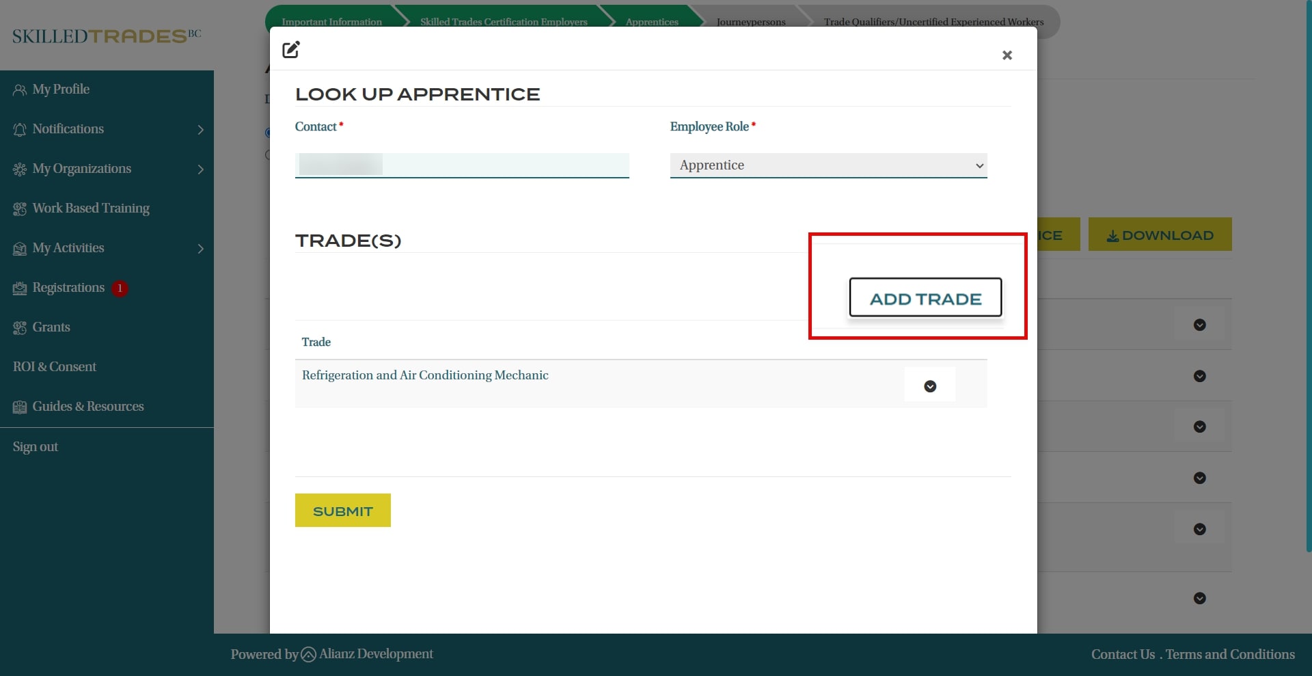Click the My Organizations icon

pos(20,170)
